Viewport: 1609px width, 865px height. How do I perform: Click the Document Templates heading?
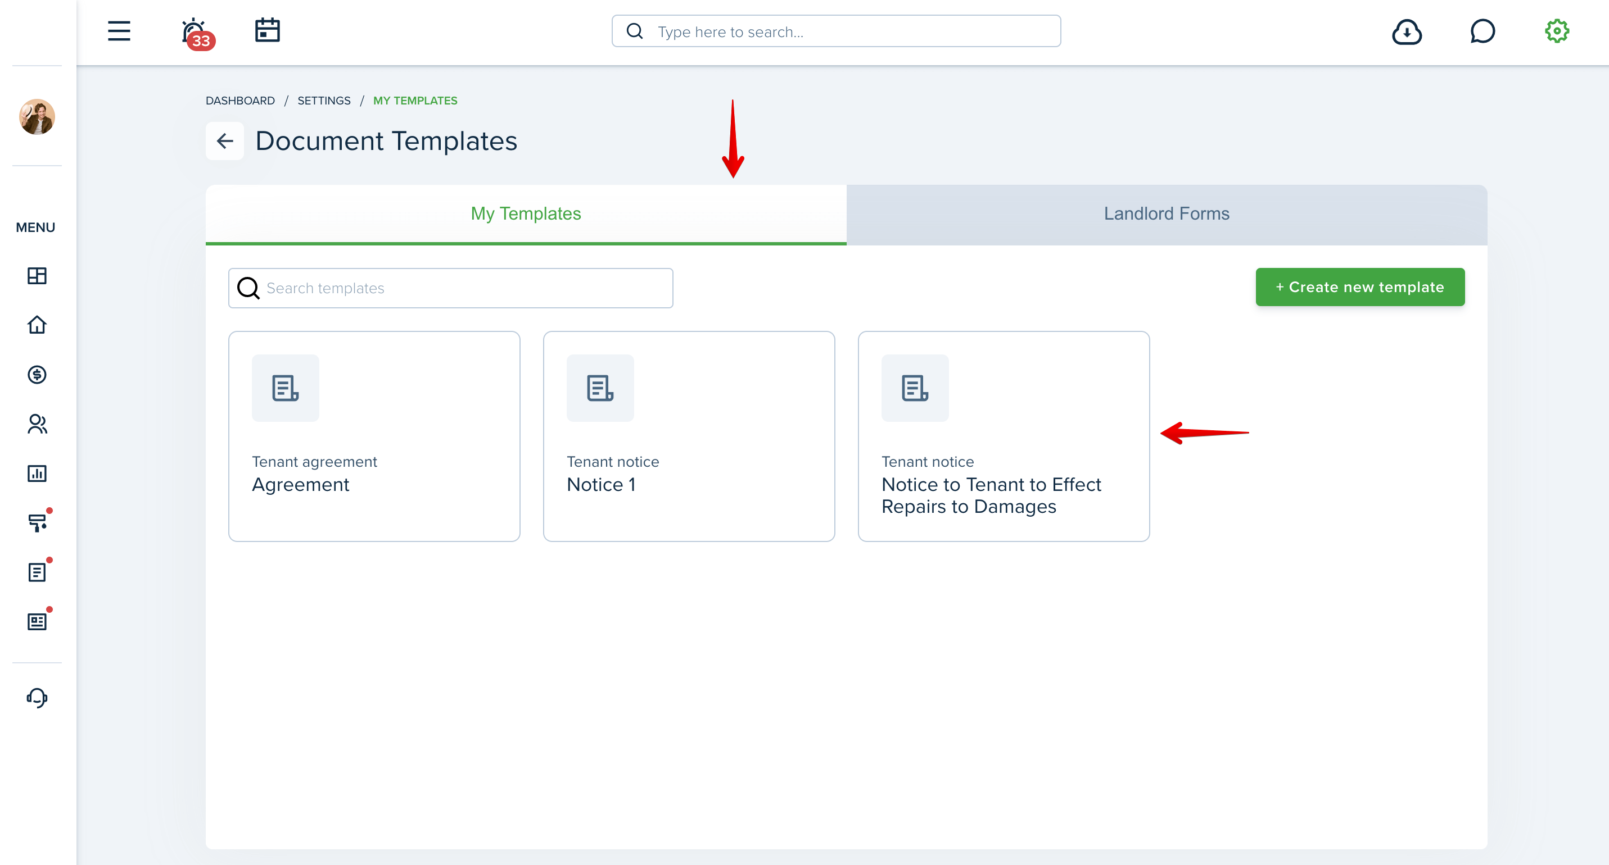[x=386, y=141]
